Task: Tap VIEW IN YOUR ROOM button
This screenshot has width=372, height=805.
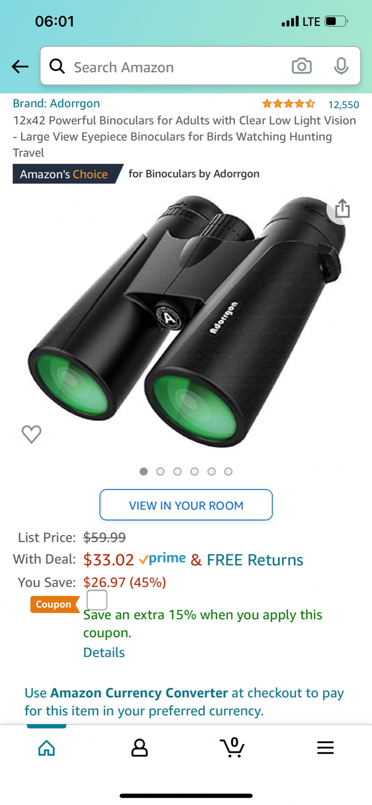Action: 186,505
